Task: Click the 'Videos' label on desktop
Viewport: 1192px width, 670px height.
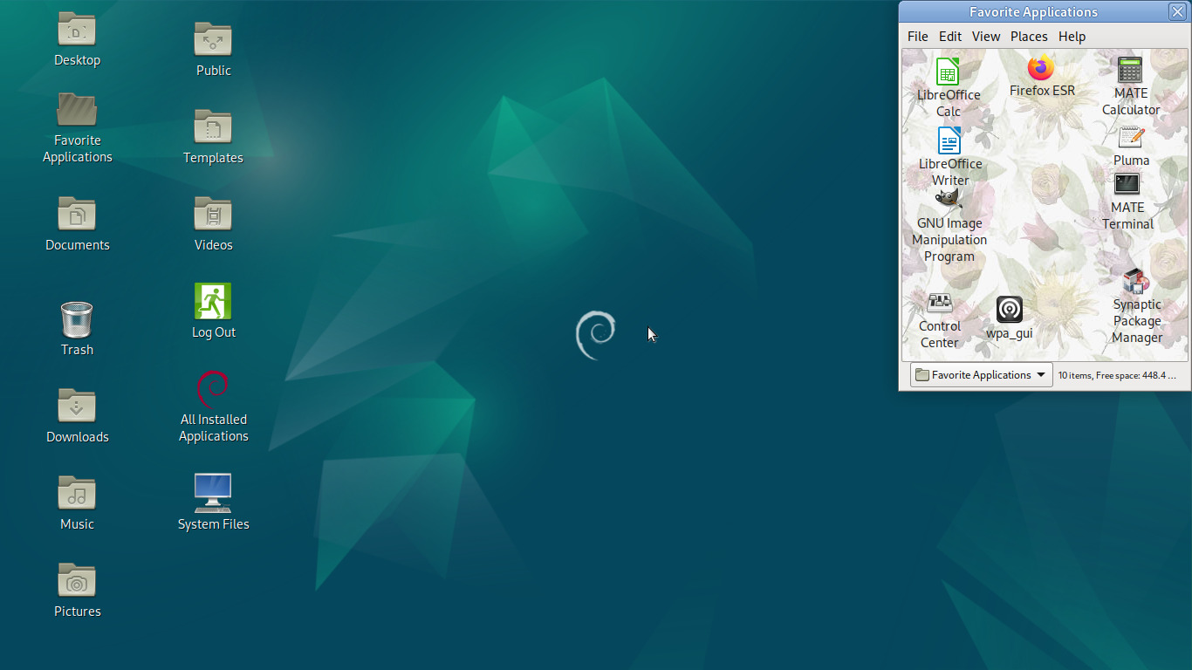Action: click(x=214, y=245)
